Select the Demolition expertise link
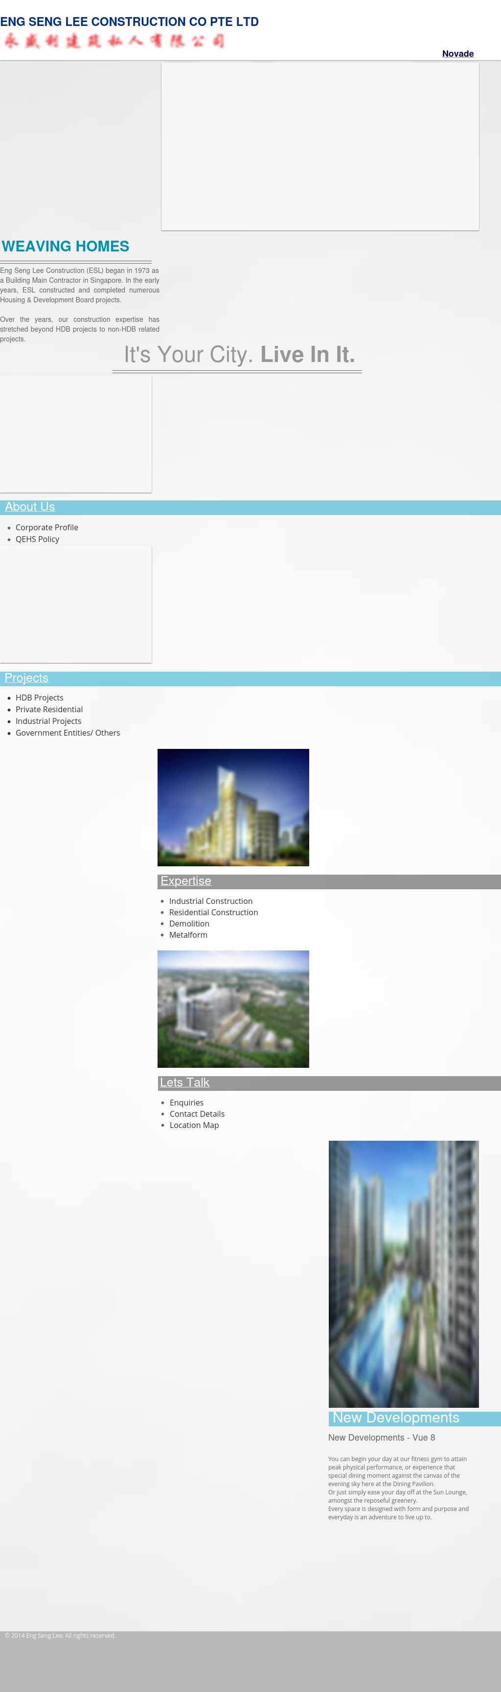501x1692 pixels. [189, 924]
